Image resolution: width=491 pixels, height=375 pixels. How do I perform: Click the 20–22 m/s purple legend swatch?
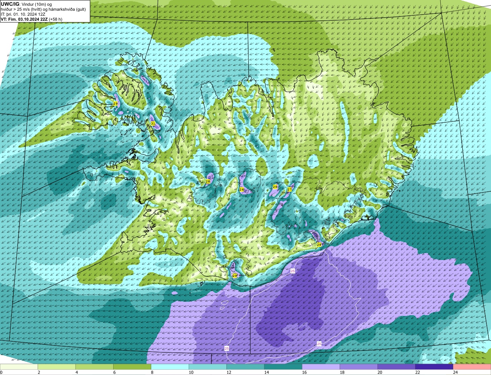(x=397, y=367)
